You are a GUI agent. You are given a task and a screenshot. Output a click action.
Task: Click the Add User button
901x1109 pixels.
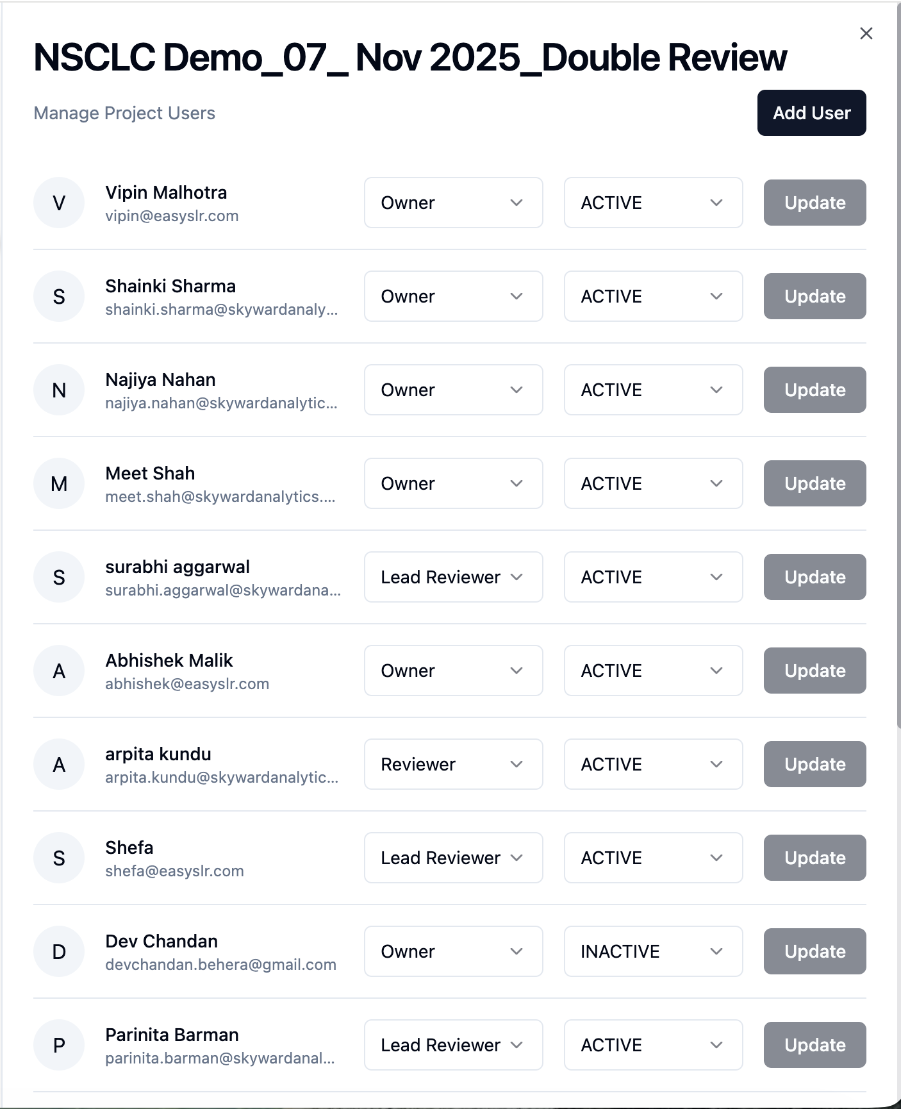tap(811, 113)
